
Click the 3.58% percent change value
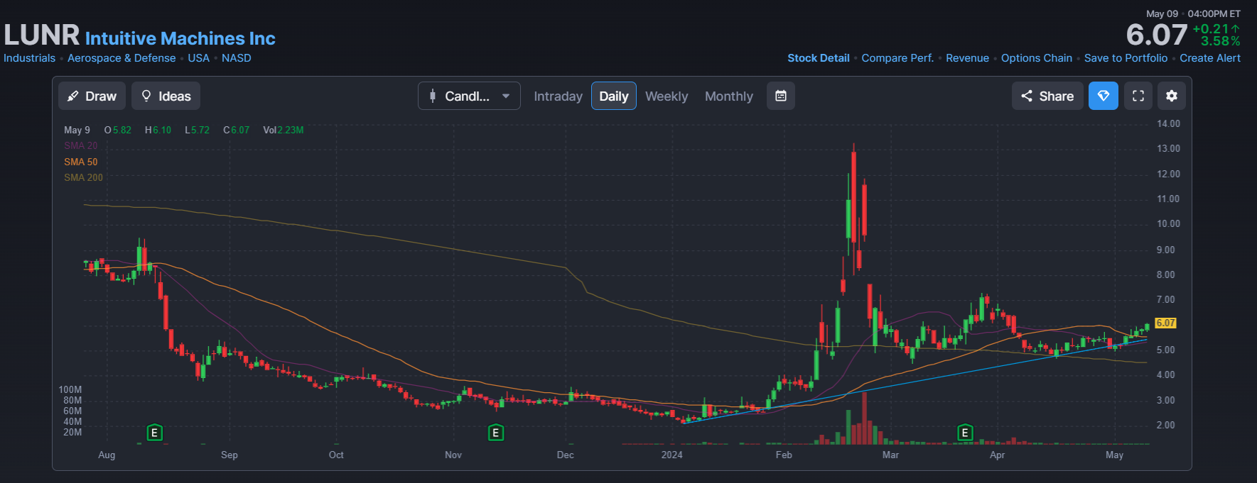pos(1221,41)
